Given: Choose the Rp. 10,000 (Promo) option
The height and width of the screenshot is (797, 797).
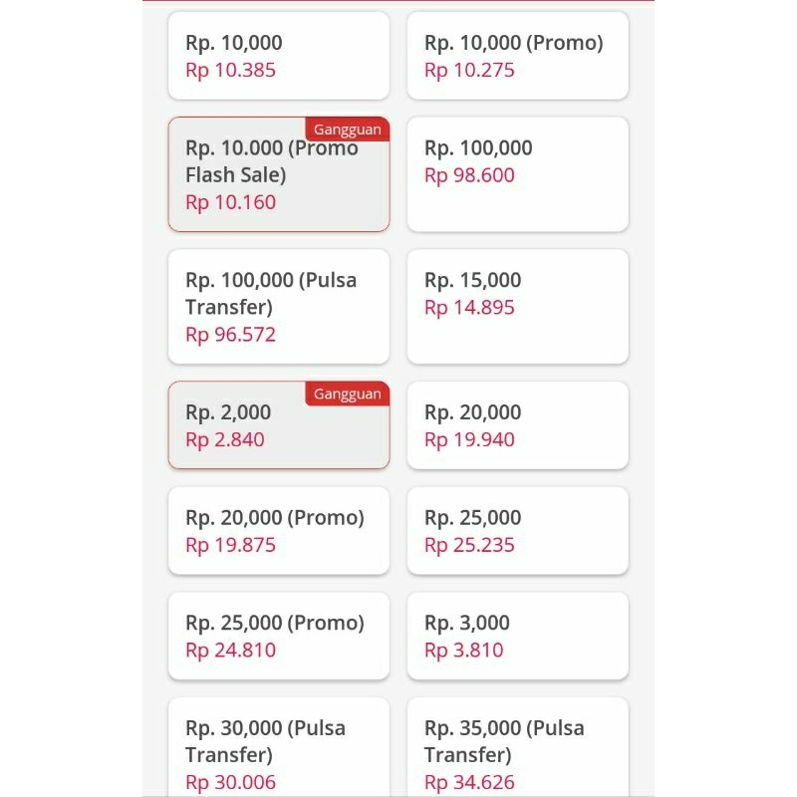Looking at the screenshot, I should [x=518, y=56].
